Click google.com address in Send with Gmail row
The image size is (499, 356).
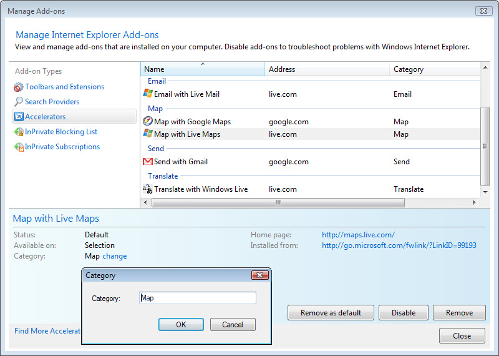(x=289, y=162)
